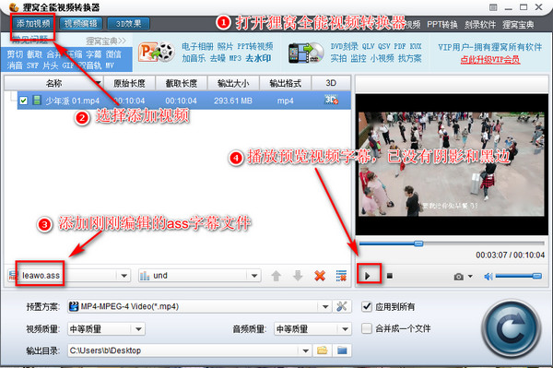Move the selected file down with the arrow
Viewport: 553px width, 368px height.
point(298,276)
